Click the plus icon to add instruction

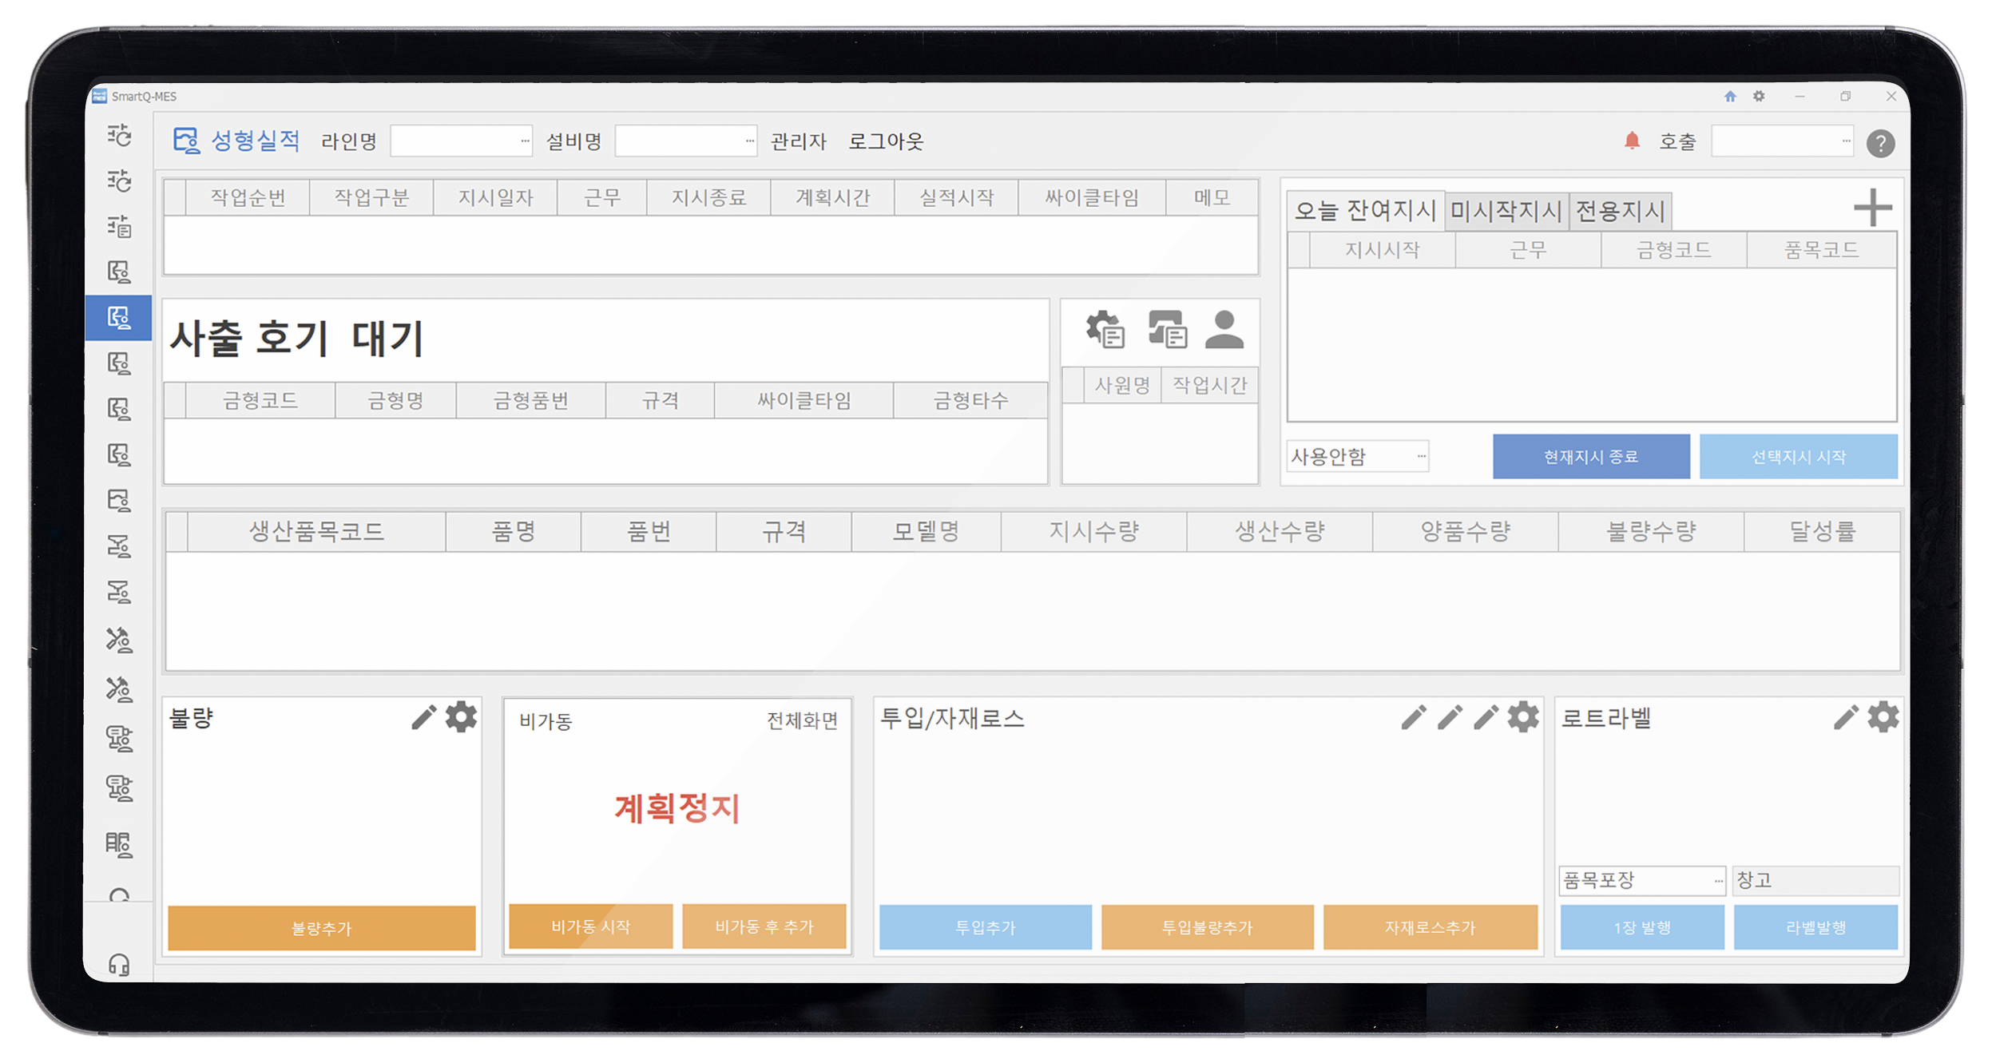click(1871, 208)
